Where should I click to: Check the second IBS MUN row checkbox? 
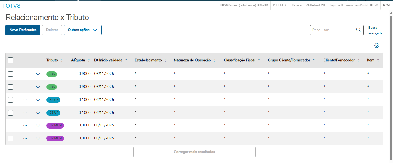[10, 138]
